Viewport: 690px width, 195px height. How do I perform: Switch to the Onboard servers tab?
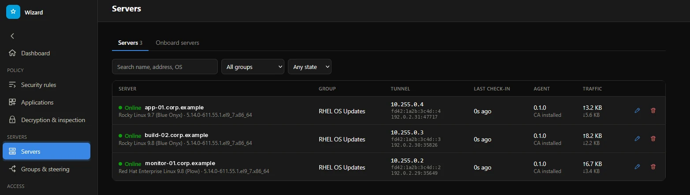(x=177, y=43)
